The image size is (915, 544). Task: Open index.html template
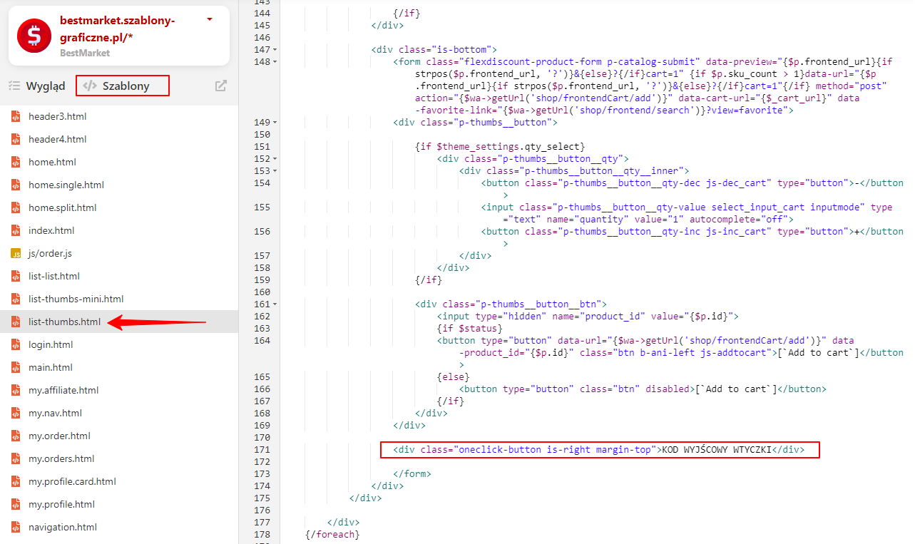[51, 230]
